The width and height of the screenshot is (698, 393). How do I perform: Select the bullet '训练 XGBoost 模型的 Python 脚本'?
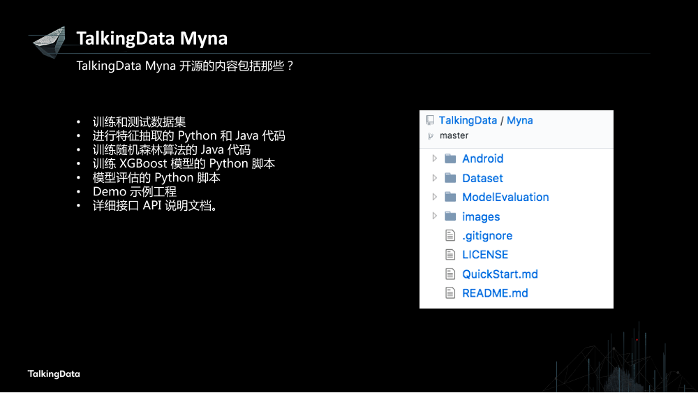184,163
